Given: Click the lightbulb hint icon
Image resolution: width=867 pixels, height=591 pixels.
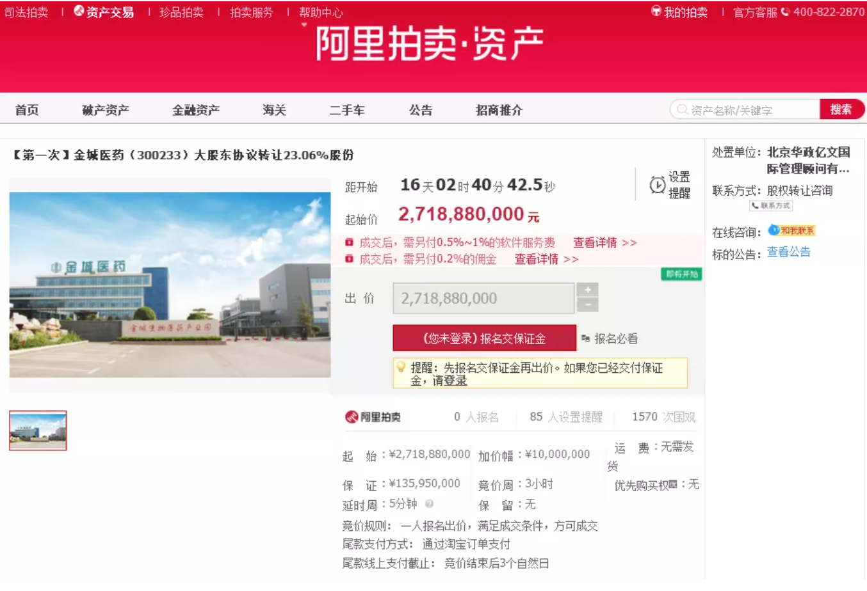Looking at the screenshot, I should 401,367.
